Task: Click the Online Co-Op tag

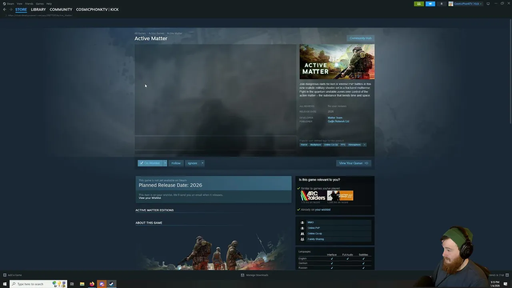Action: 331,145
